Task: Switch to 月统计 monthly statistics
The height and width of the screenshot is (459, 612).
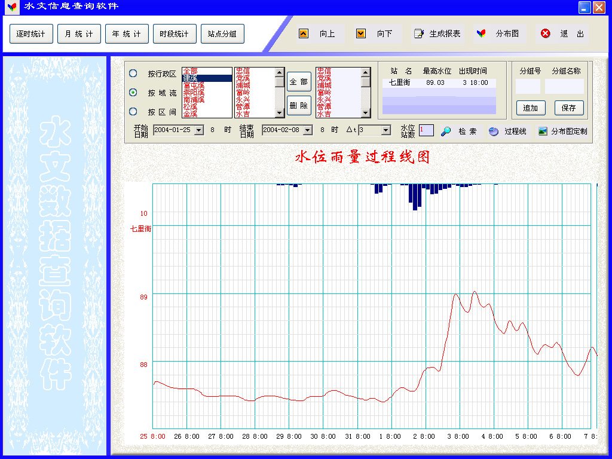Action: 79,34
